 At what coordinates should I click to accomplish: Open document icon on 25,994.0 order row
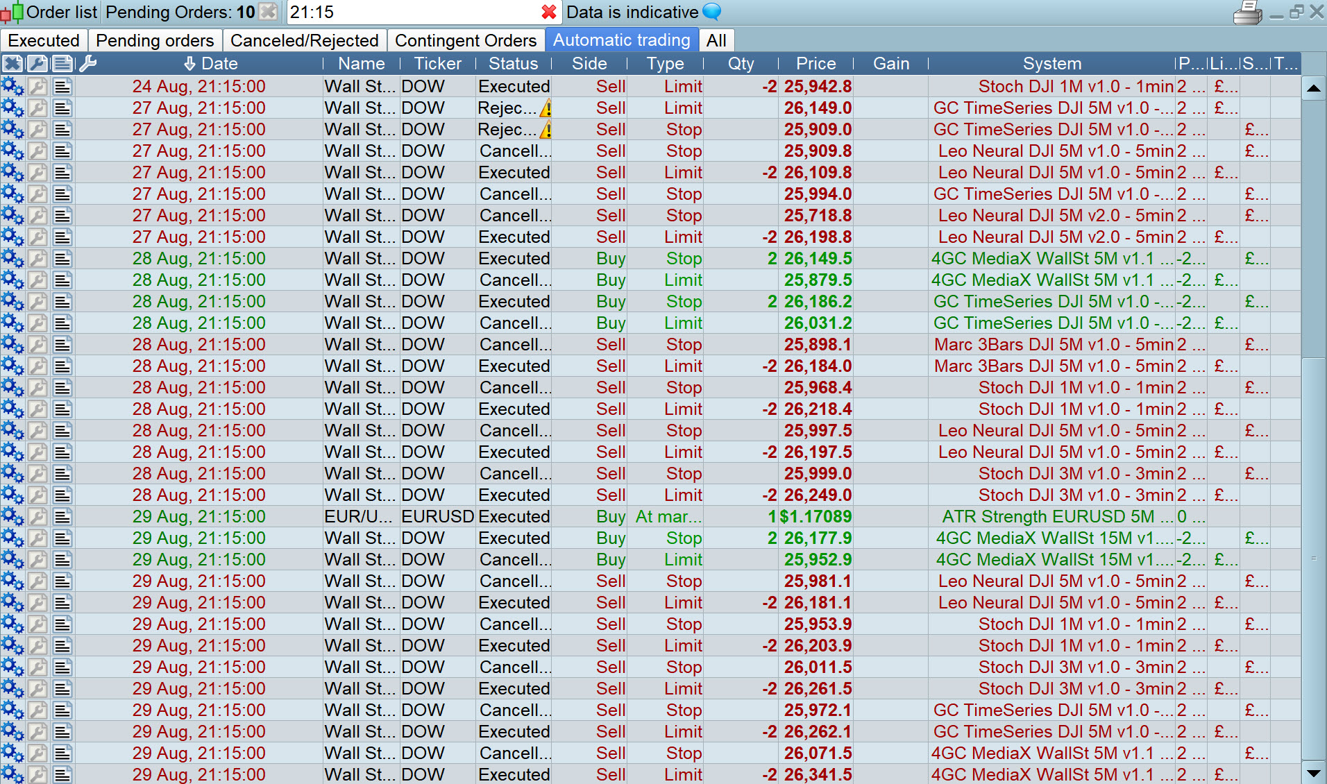click(x=62, y=194)
